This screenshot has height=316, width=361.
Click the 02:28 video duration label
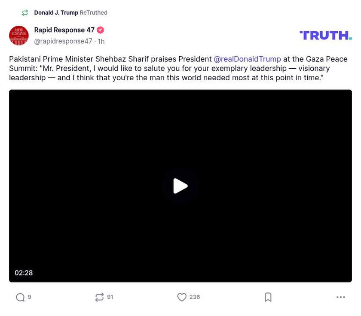24,273
